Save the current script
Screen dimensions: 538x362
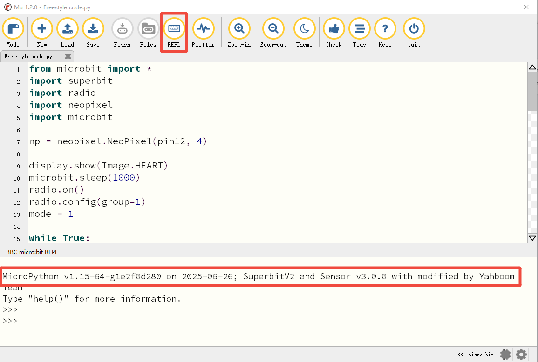(93, 33)
